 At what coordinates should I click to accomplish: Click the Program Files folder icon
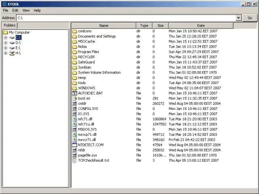click(x=74, y=52)
